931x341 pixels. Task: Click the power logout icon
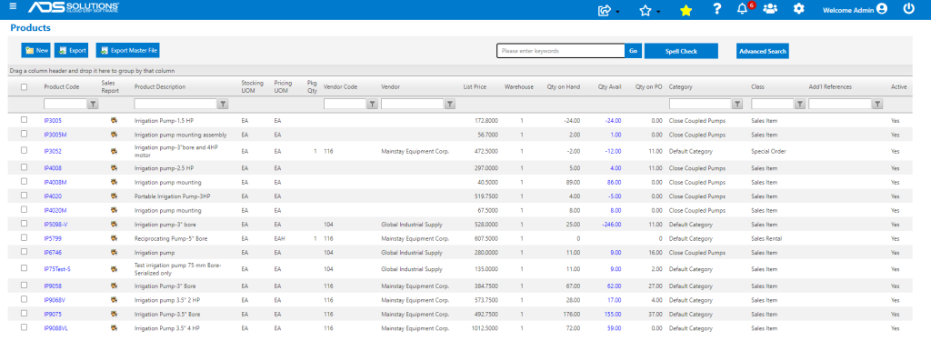point(908,9)
